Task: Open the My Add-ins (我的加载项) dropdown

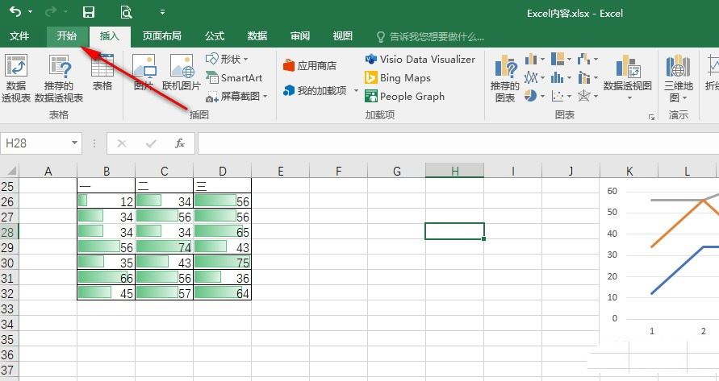Action: 321,91
